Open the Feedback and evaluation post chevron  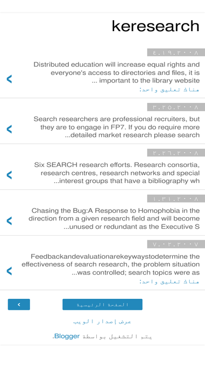click(9, 271)
